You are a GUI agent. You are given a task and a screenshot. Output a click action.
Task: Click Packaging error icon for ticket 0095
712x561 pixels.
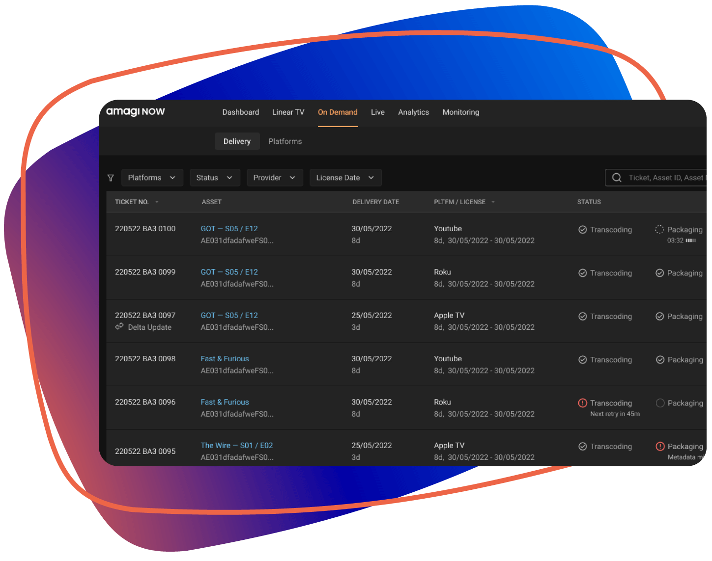[x=660, y=446]
